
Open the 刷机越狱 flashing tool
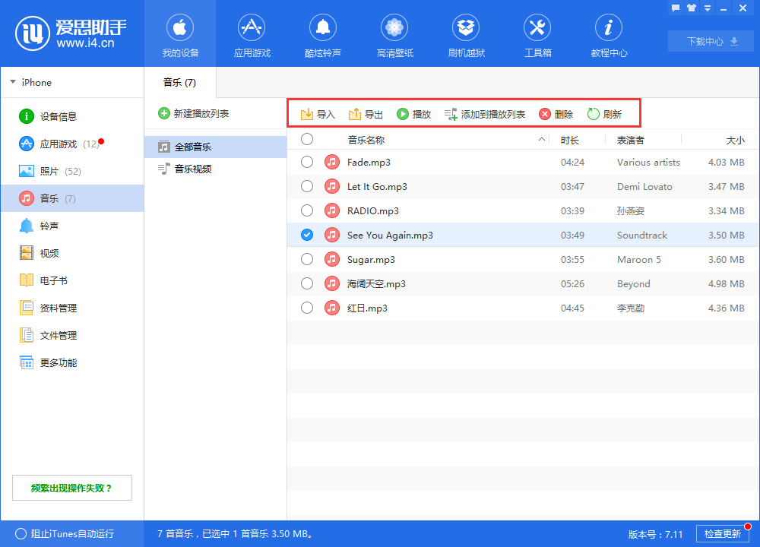click(x=466, y=34)
